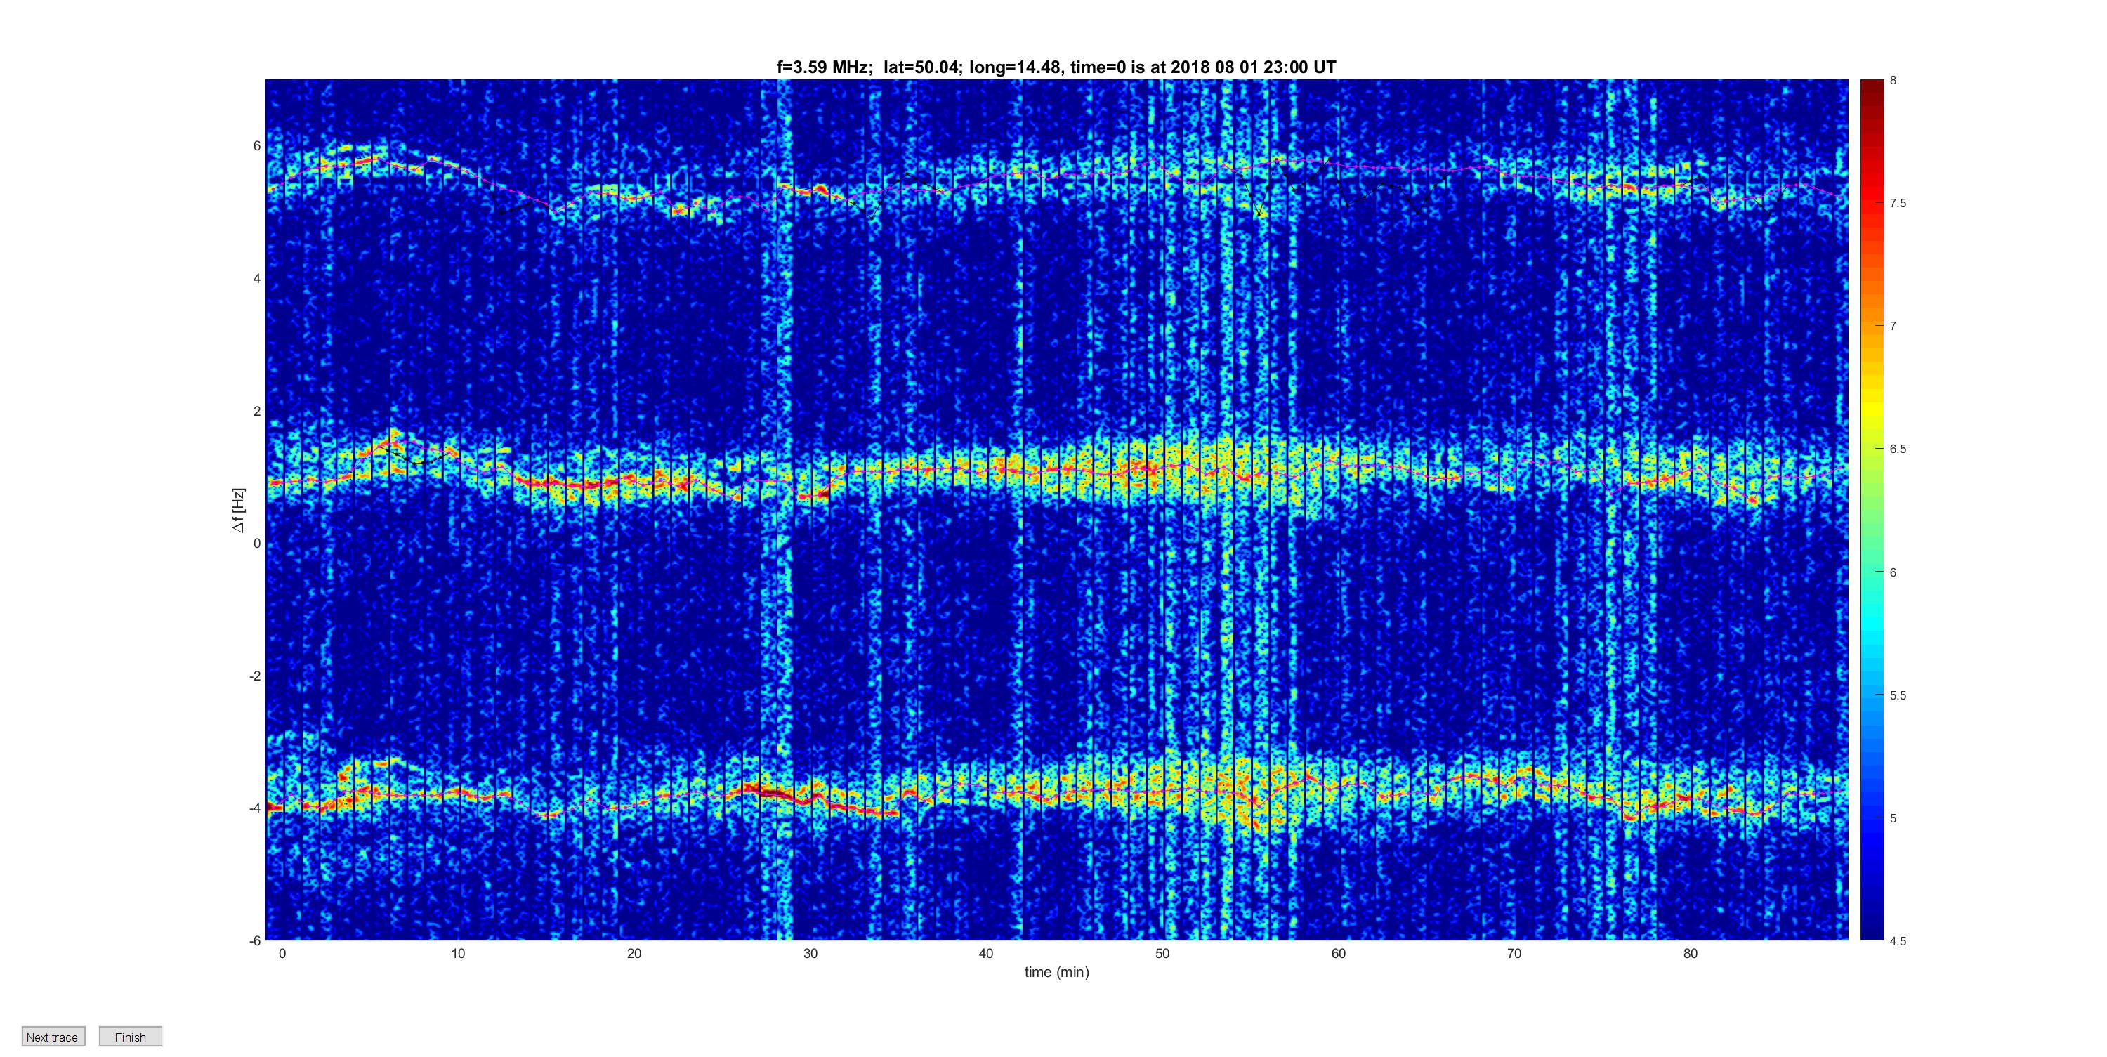The image size is (2107, 1057).
Task: Click the y-axis tick label 0
Action: 257,543
